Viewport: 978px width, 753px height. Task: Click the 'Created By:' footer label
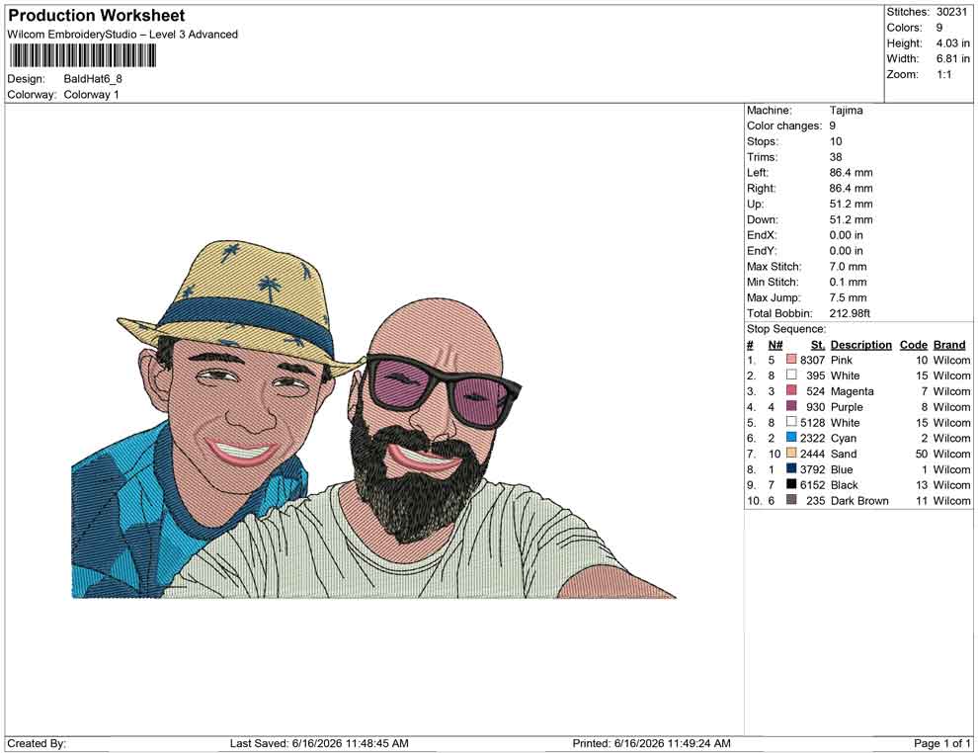(x=37, y=743)
